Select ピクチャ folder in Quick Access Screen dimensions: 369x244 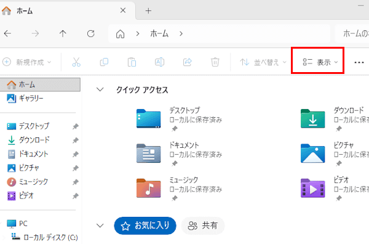pyautogui.click(x=335, y=153)
